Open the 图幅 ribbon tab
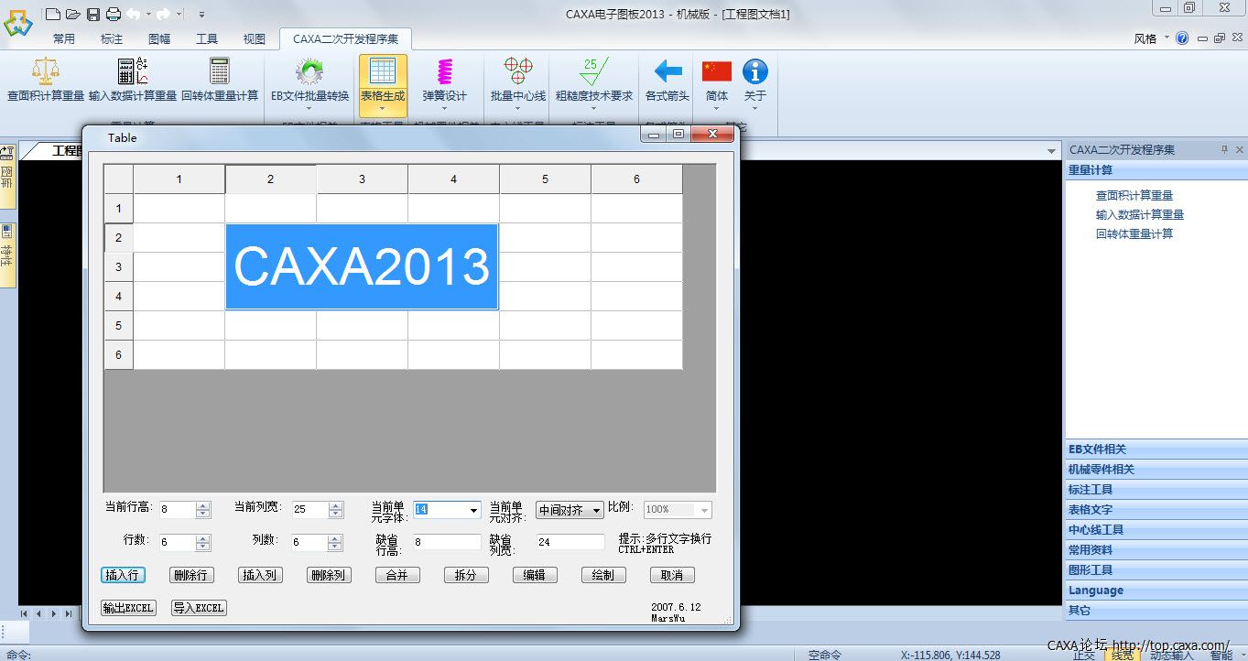The image size is (1248, 661). click(159, 39)
